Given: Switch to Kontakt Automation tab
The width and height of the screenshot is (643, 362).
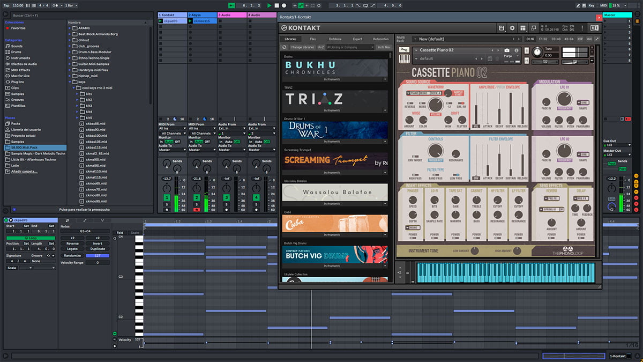Looking at the screenshot, I should pos(380,39).
